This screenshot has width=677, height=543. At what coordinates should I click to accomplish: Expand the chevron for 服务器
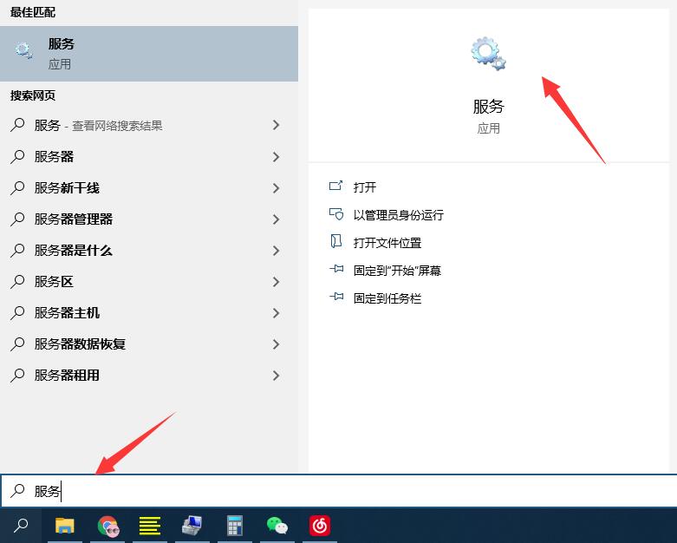277,156
